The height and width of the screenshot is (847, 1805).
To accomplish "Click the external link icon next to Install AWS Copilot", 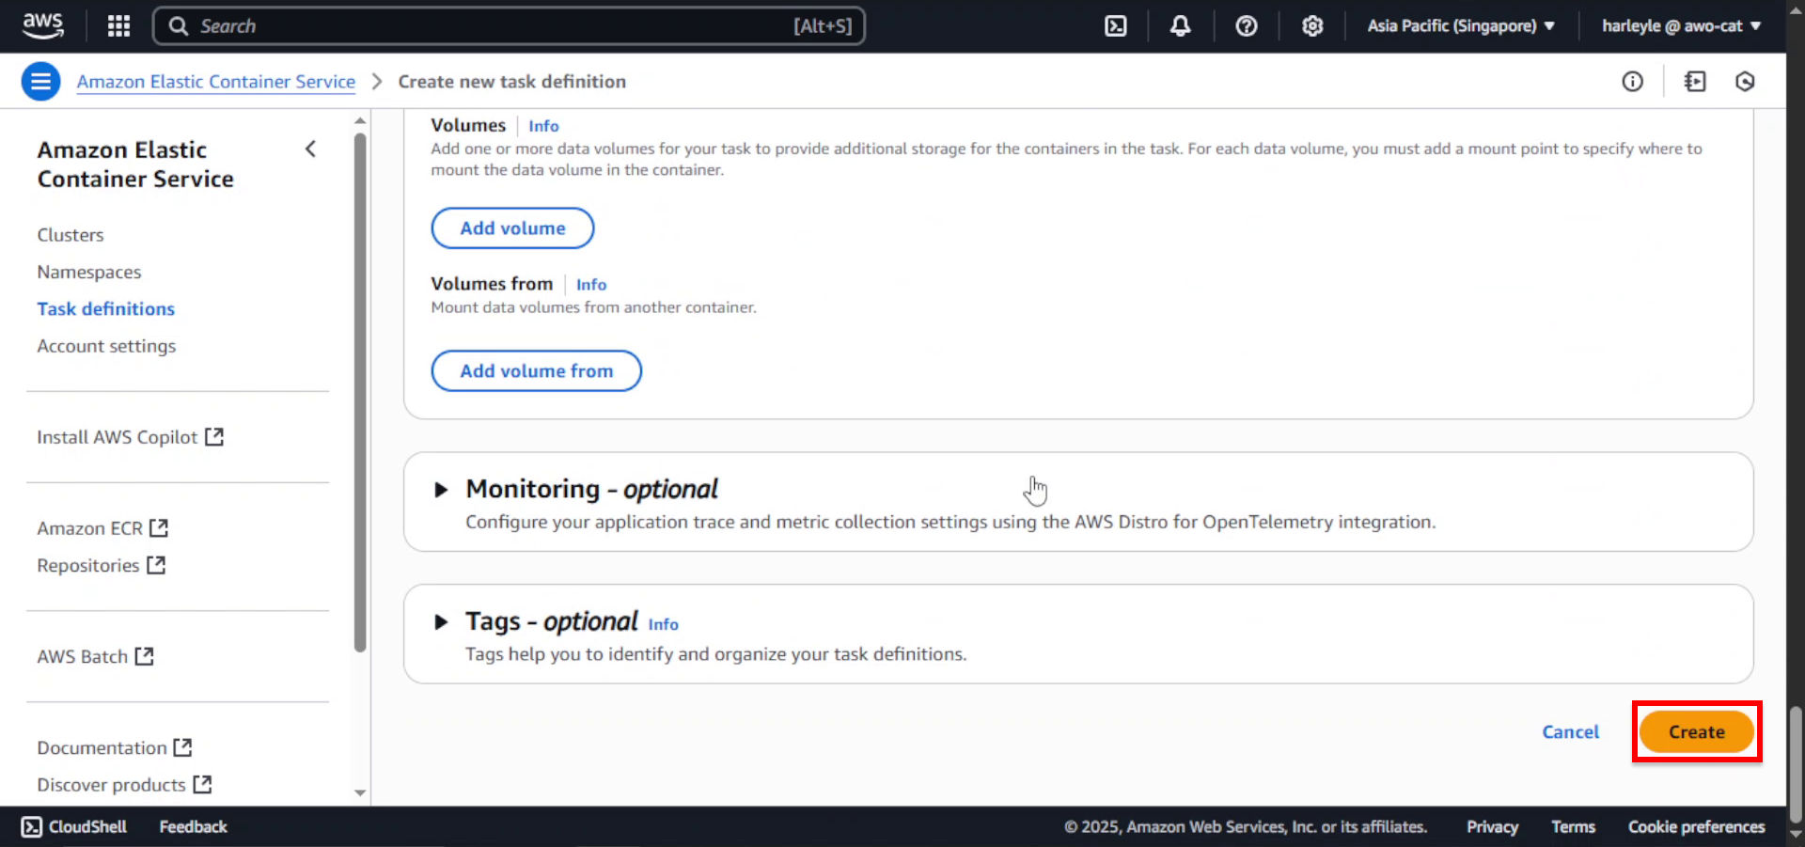I will [x=214, y=436].
